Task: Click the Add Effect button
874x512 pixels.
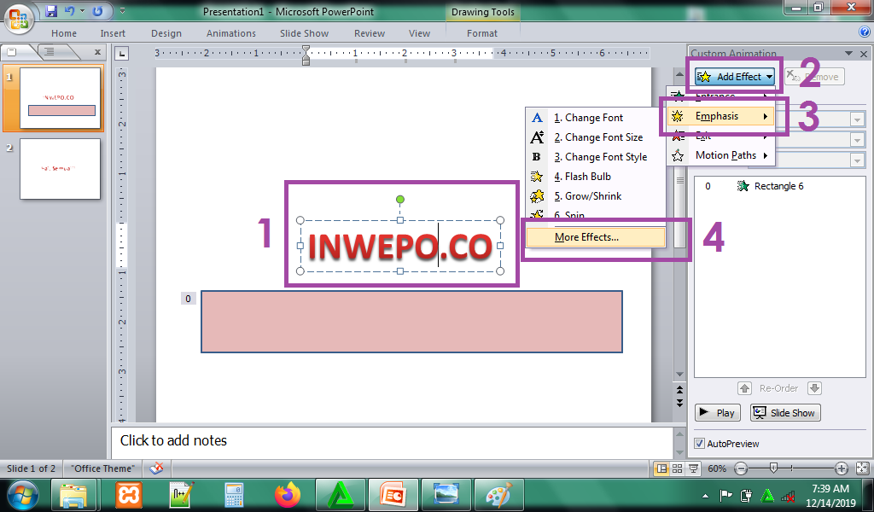Action: click(x=735, y=77)
